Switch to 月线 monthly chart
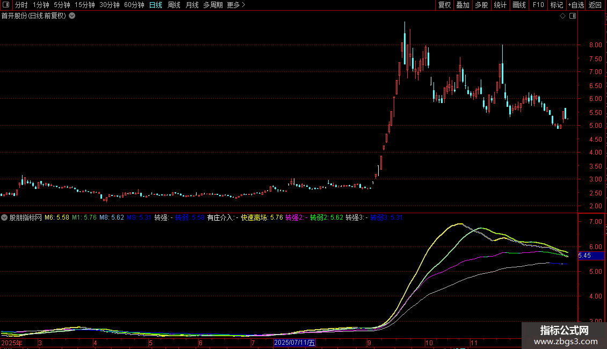607x349 pixels. point(192,5)
